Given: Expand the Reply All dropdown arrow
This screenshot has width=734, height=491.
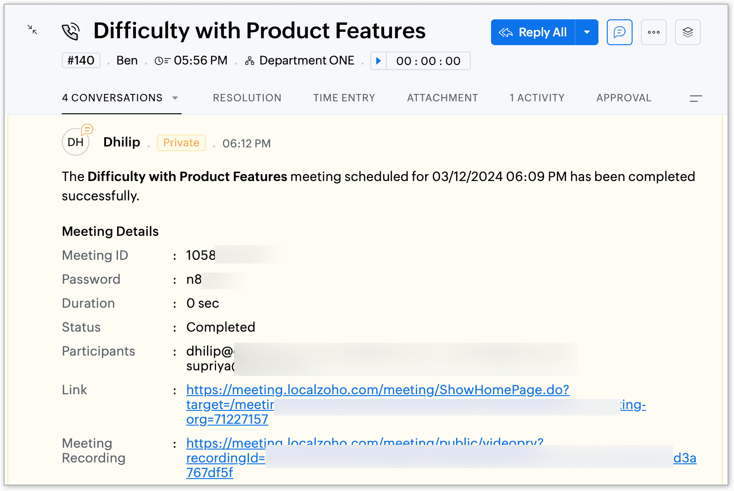Looking at the screenshot, I should pos(586,32).
